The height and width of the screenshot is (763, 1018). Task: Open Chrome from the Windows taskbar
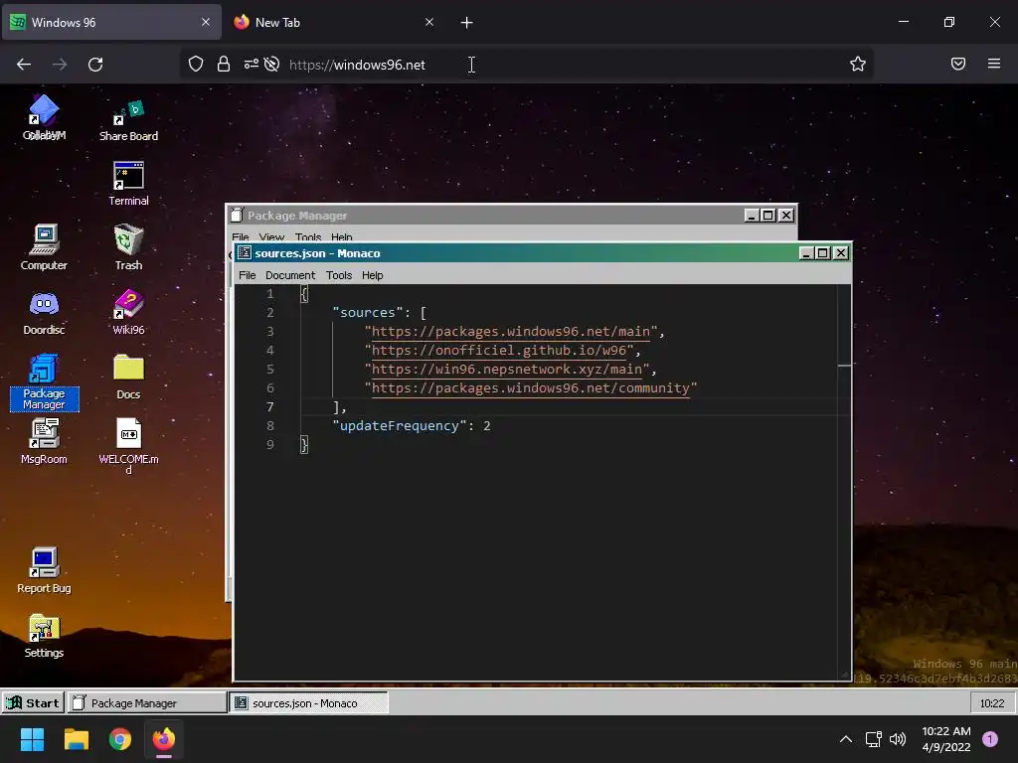120,739
